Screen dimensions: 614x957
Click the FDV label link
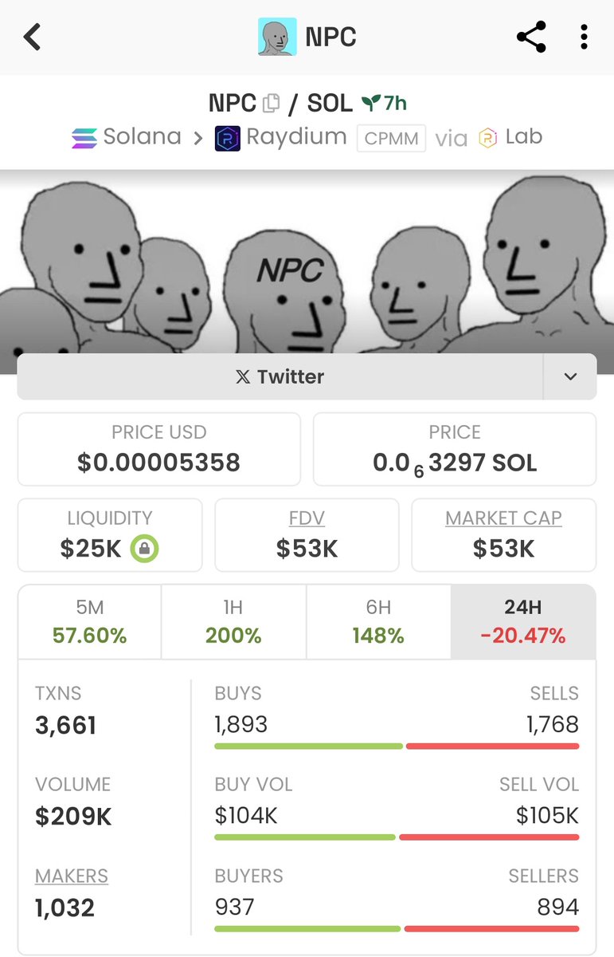[x=307, y=518]
